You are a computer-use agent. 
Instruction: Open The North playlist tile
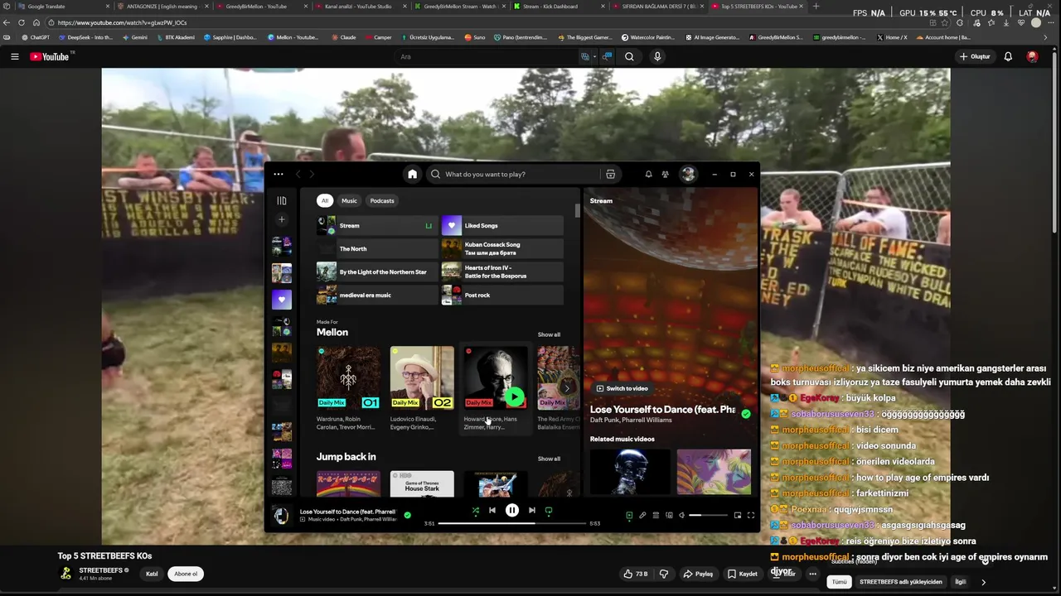click(x=377, y=248)
